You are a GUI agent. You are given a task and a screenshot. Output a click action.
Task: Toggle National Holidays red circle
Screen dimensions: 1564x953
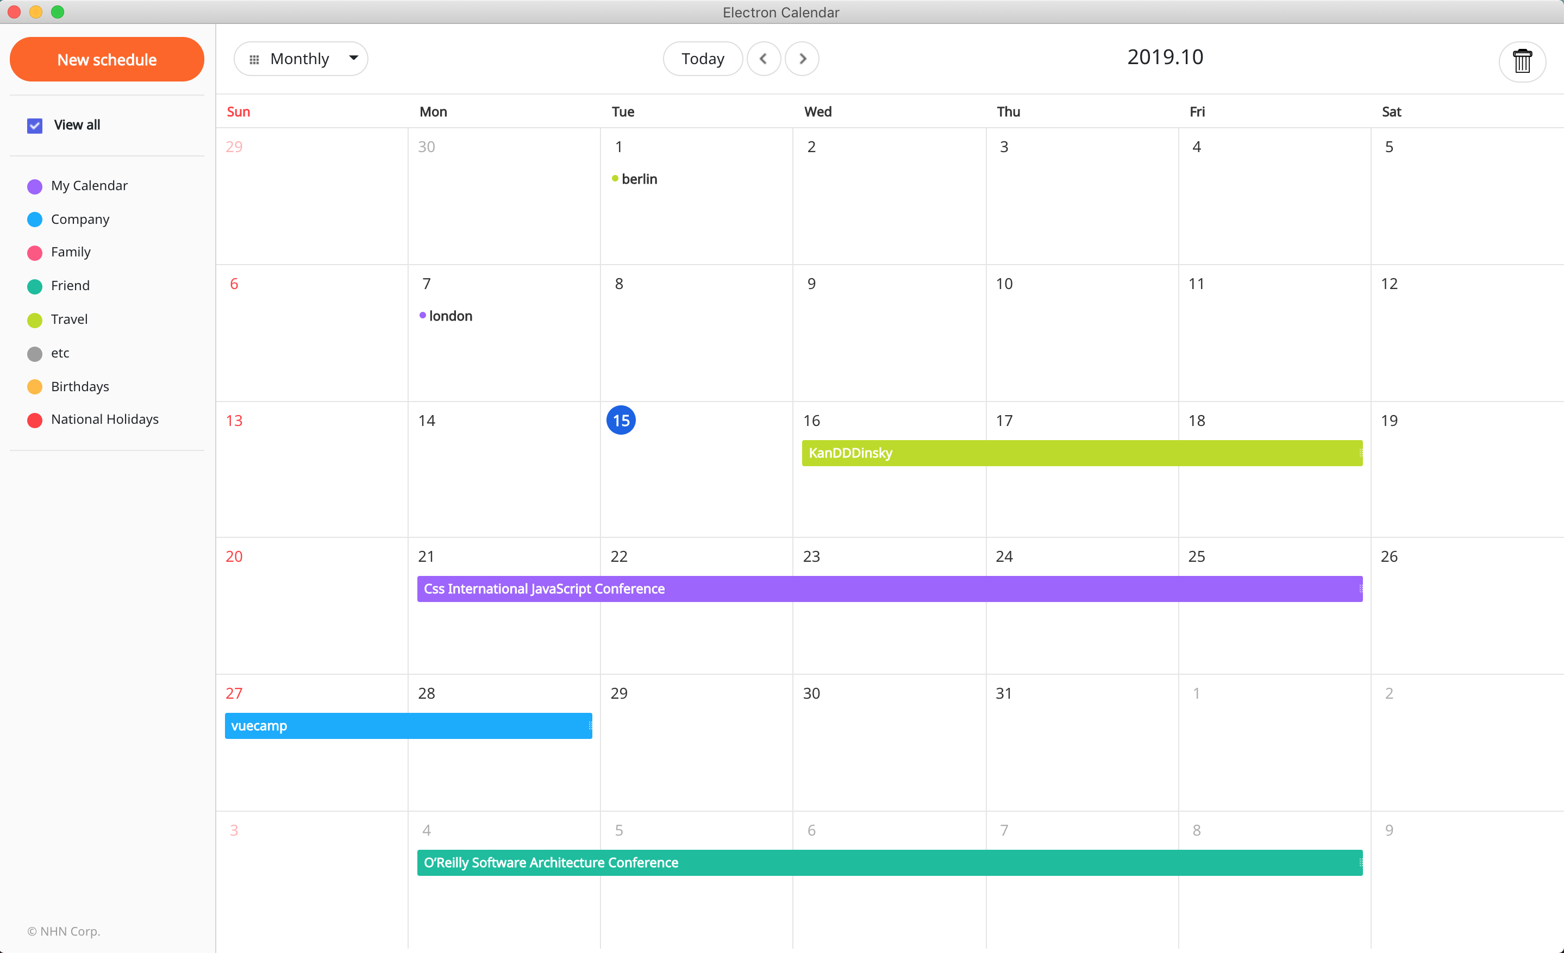35,420
